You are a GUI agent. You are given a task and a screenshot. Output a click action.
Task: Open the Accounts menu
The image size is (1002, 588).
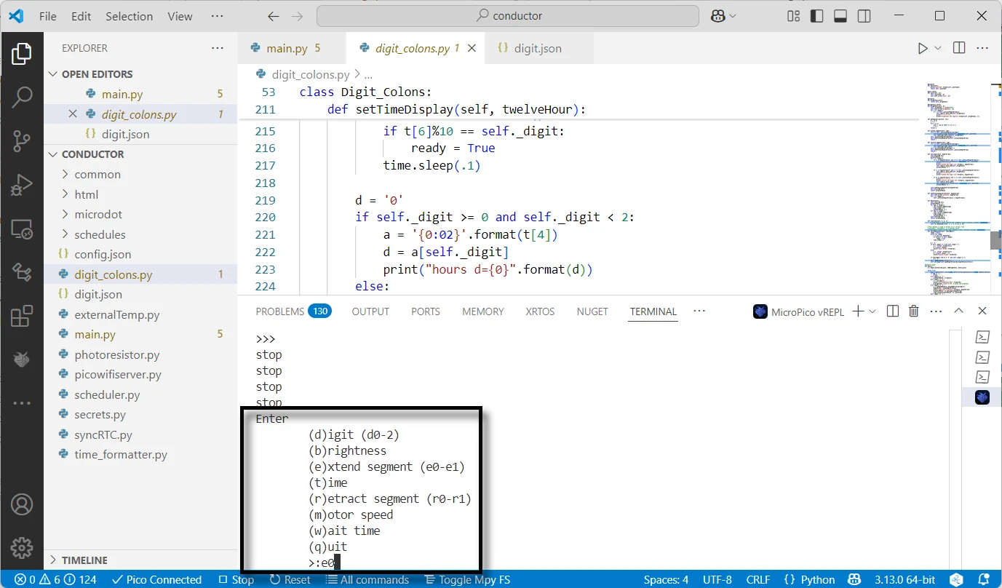[x=22, y=504]
